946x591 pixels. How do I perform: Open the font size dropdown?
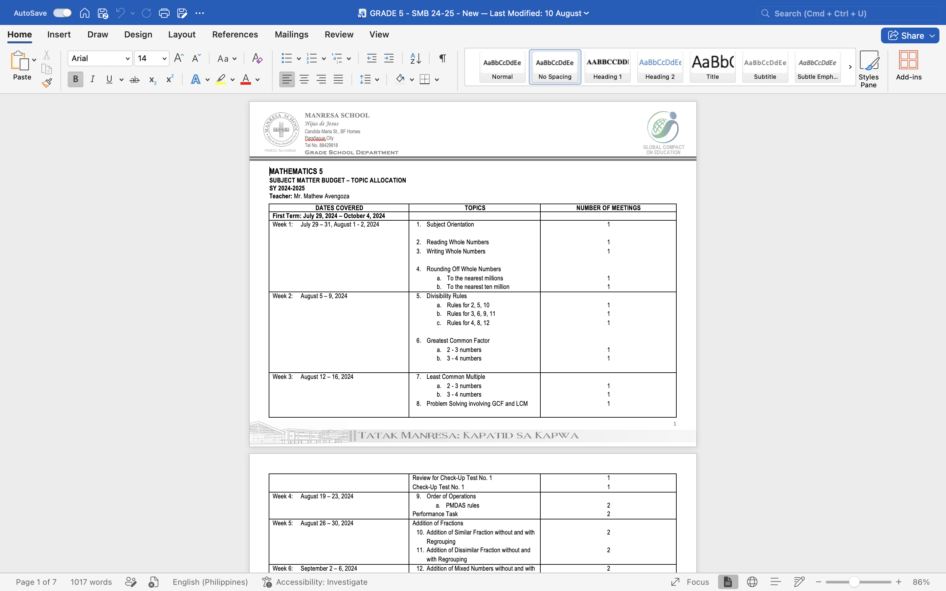pyautogui.click(x=165, y=59)
